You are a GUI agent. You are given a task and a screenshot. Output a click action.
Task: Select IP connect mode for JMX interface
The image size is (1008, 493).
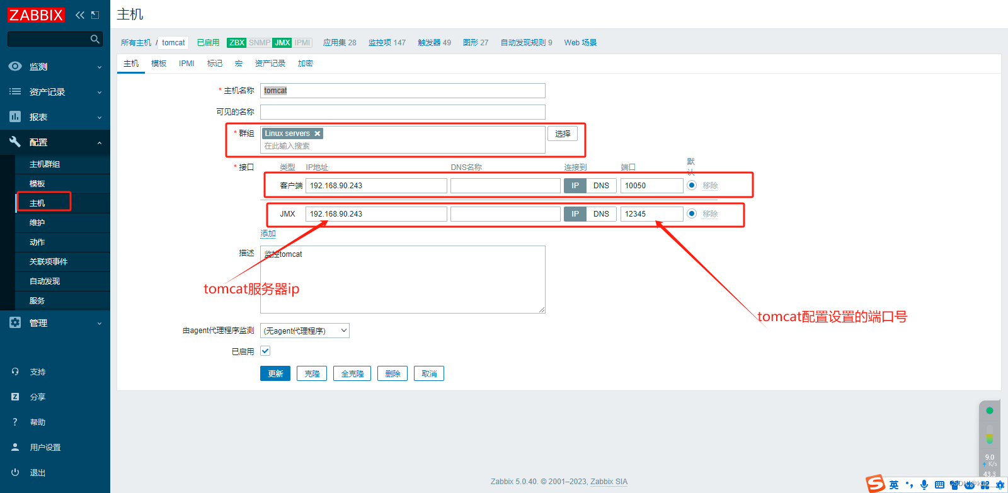(575, 214)
